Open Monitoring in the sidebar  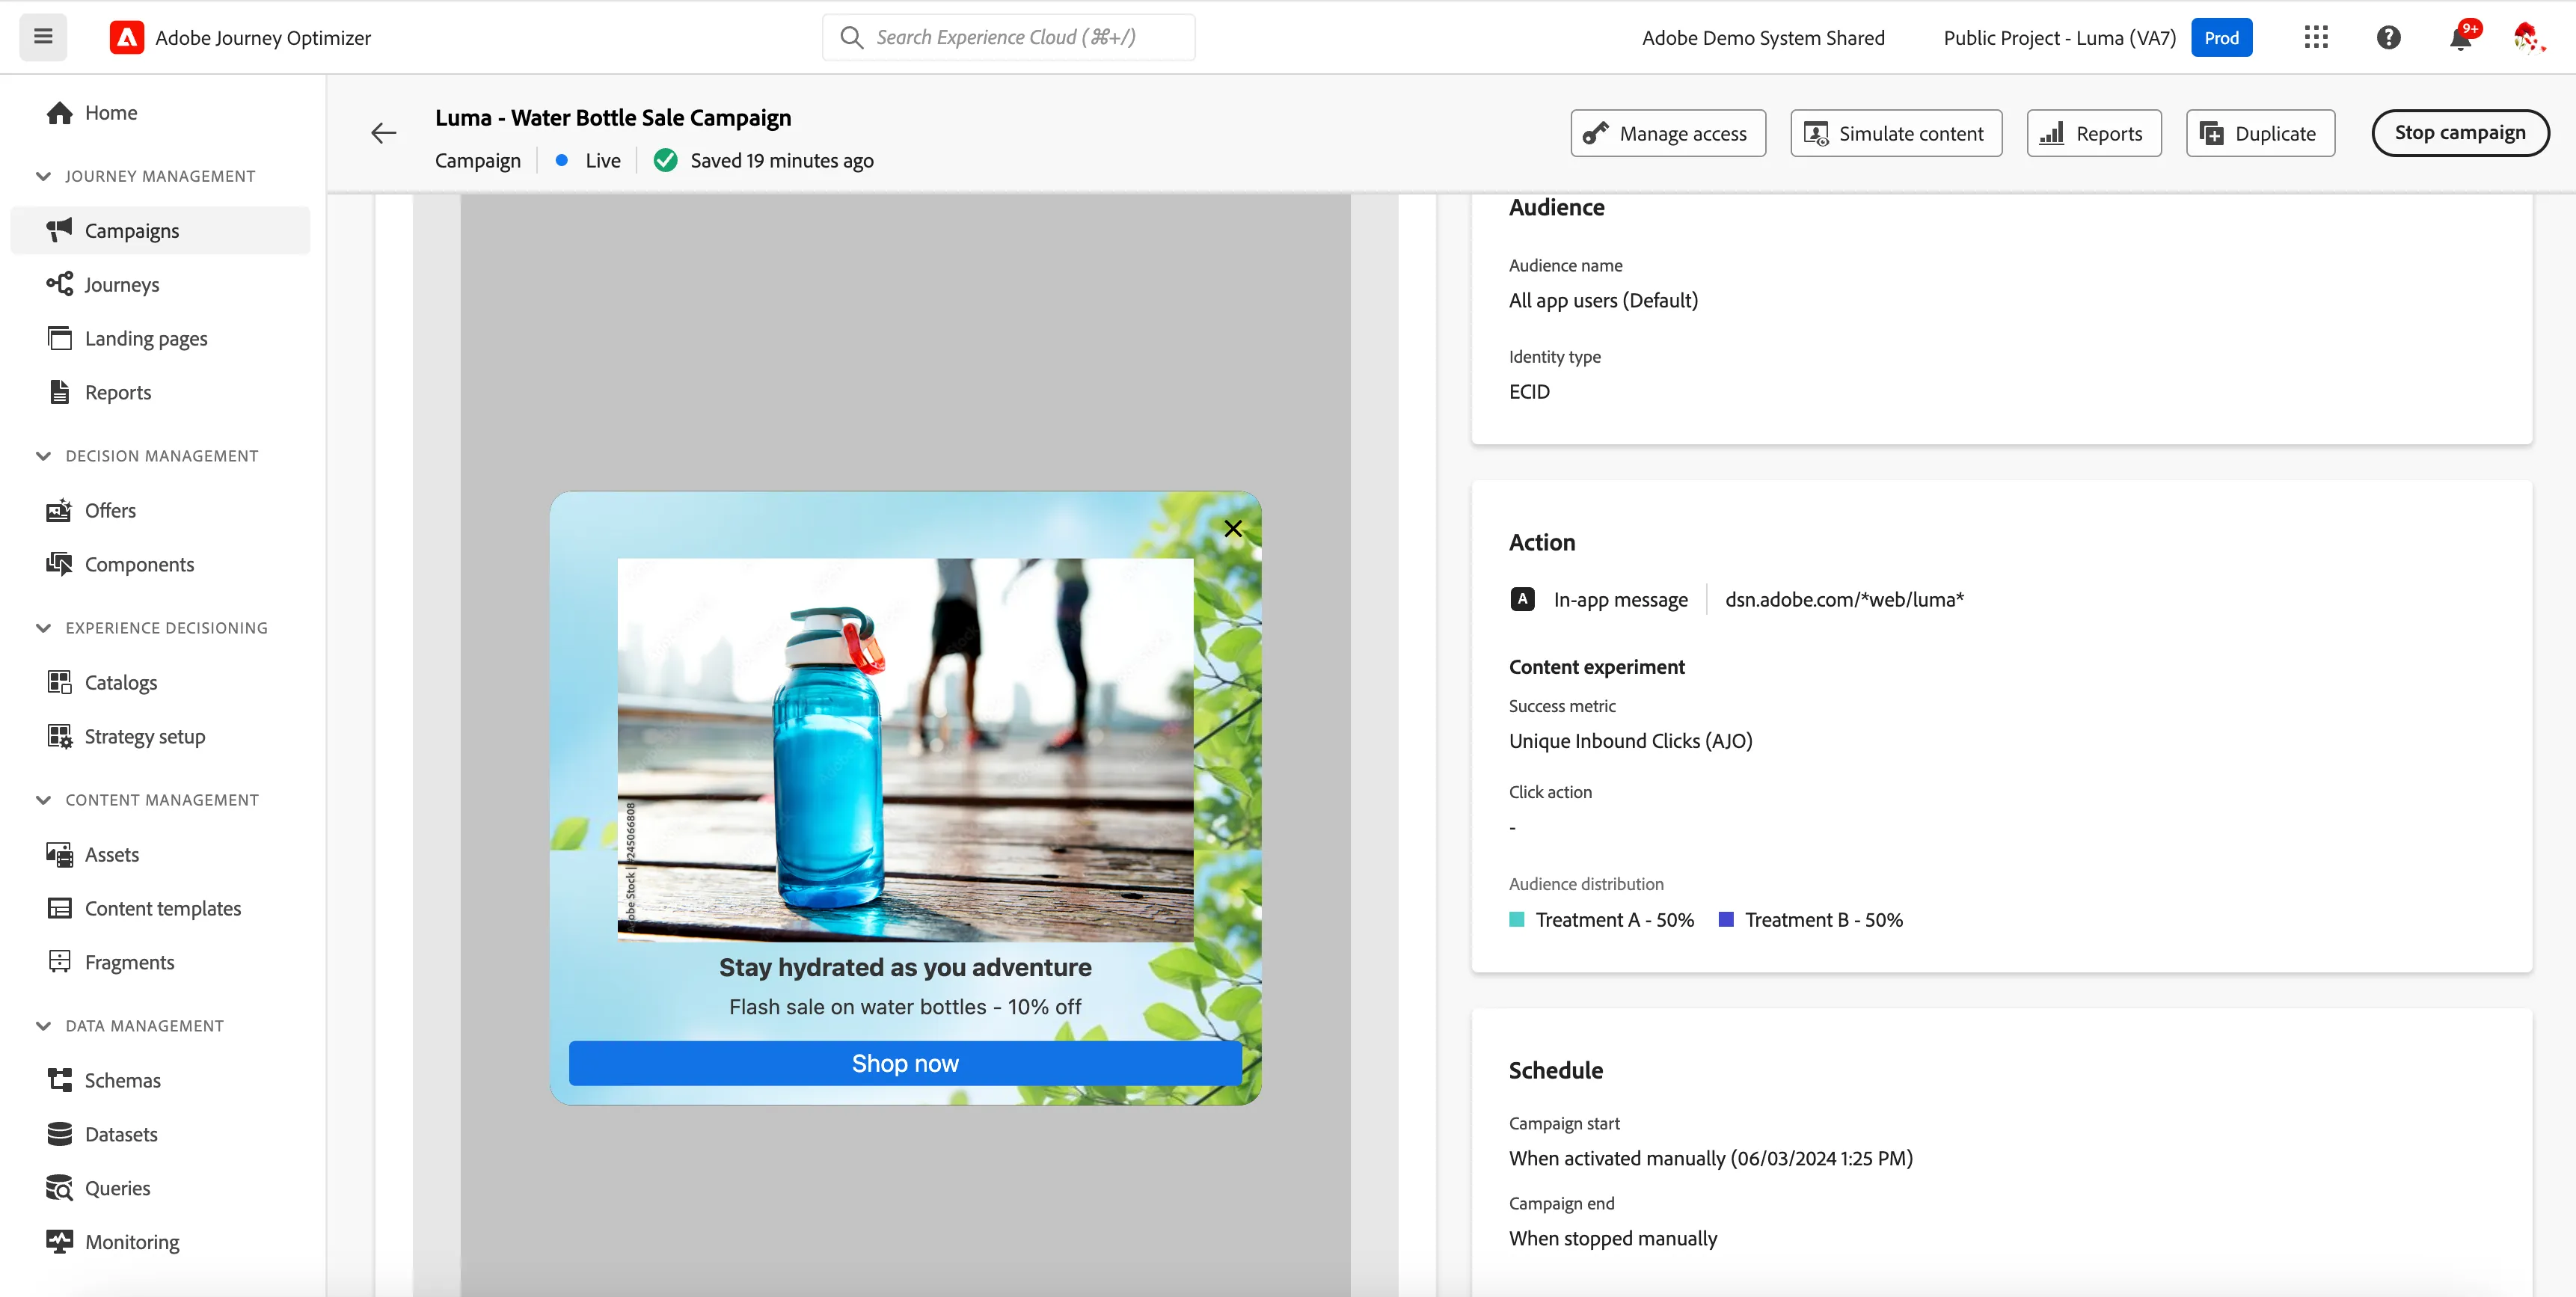point(160,1242)
